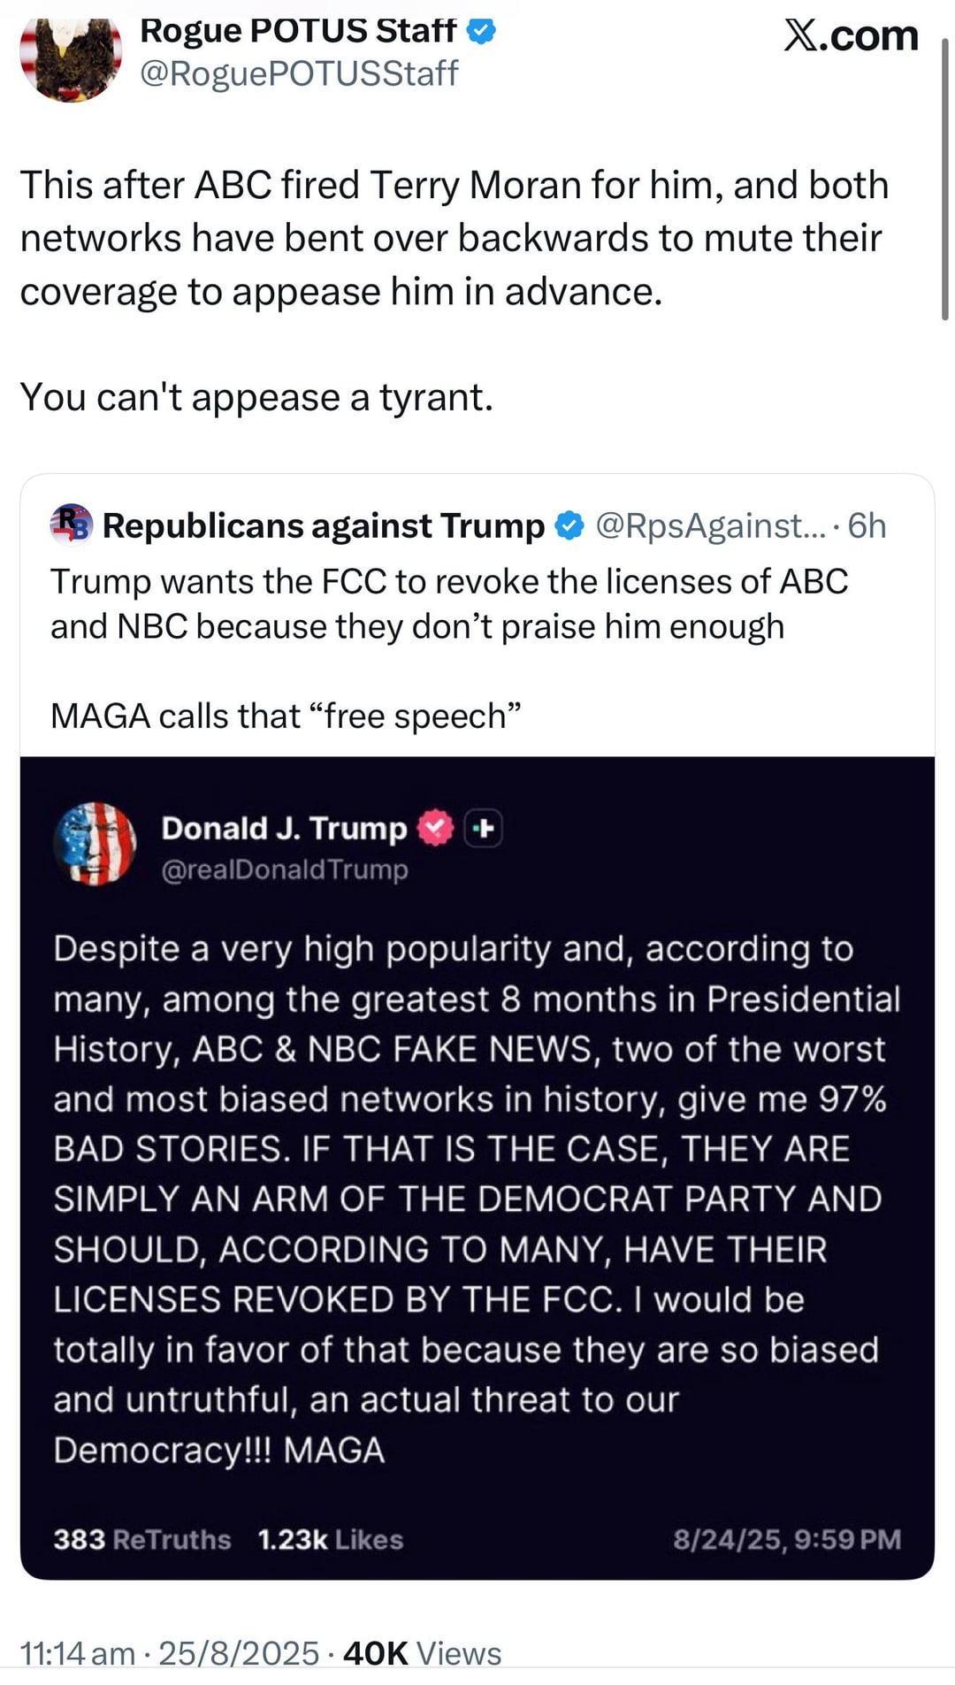Image resolution: width=955 pixels, height=1685 pixels.
Task: Tap the Republicans against Trump name
Action: (324, 525)
